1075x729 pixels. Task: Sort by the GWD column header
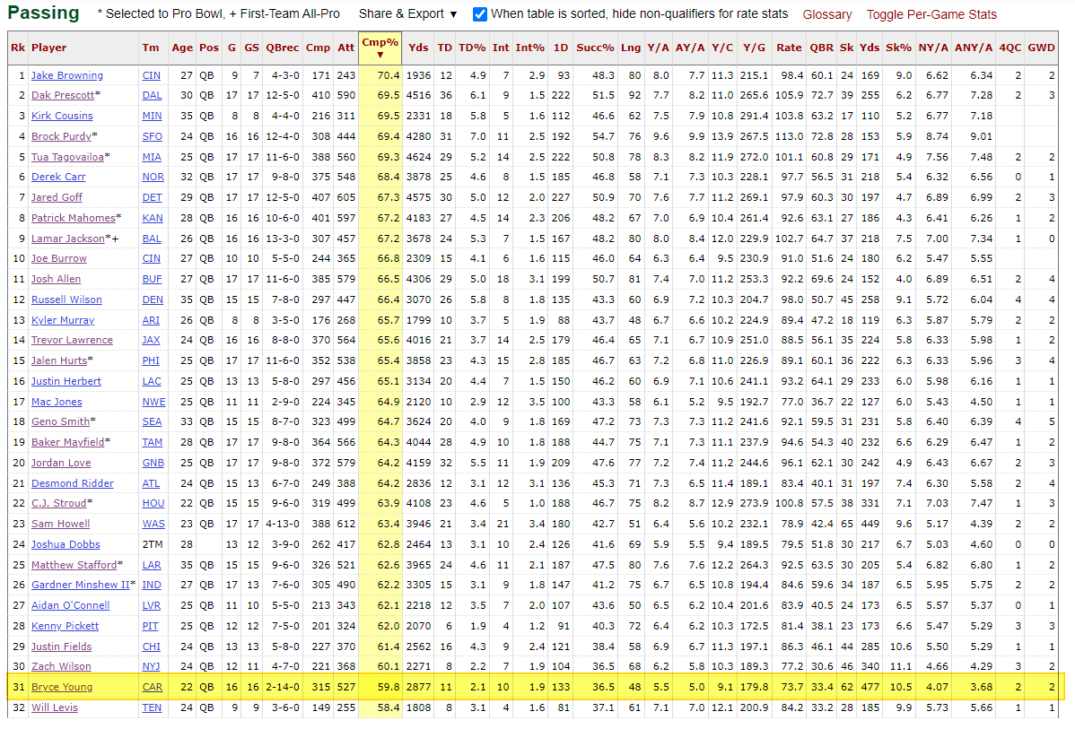pos(1042,48)
